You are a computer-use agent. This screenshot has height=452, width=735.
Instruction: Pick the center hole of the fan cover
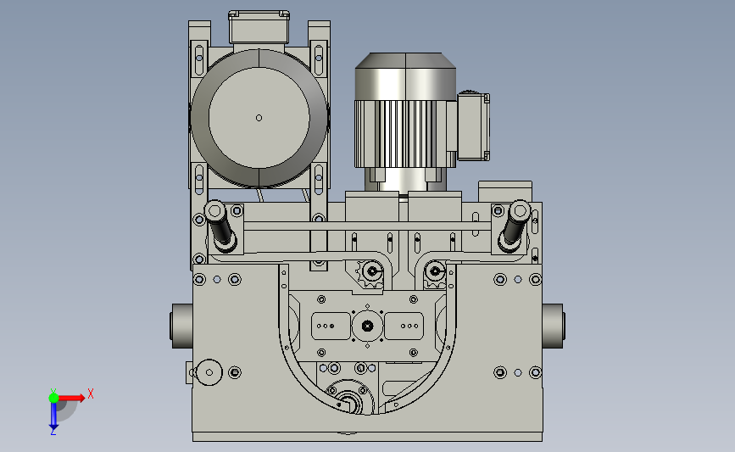coord(259,118)
